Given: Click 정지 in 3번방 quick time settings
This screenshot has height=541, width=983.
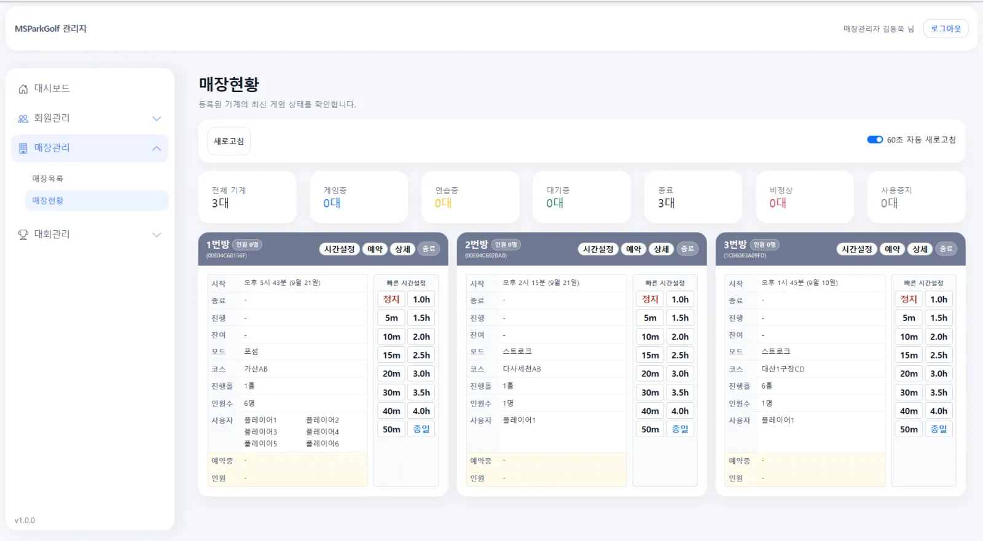Looking at the screenshot, I should (x=909, y=299).
